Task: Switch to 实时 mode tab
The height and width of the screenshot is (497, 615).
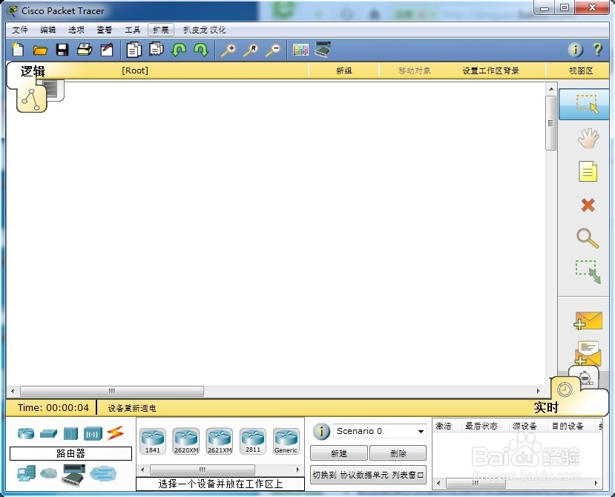Action: [545, 407]
